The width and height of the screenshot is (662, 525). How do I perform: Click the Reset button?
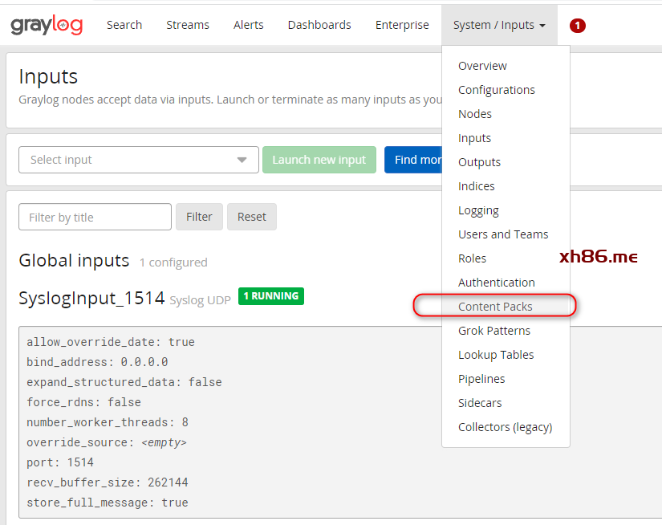(x=252, y=217)
